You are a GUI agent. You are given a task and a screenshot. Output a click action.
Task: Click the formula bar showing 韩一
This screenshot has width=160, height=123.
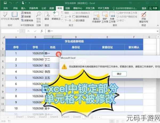coord(101,31)
